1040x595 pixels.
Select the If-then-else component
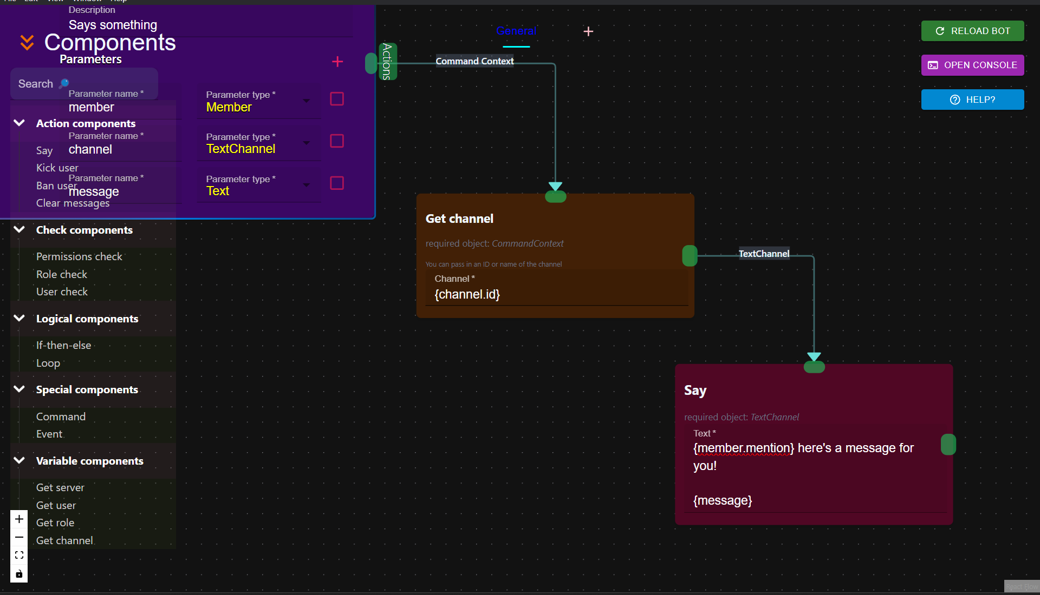tap(63, 346)
